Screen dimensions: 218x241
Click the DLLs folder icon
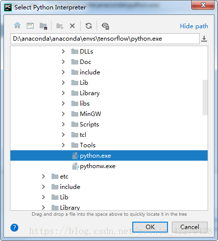(x=75, y=52)
